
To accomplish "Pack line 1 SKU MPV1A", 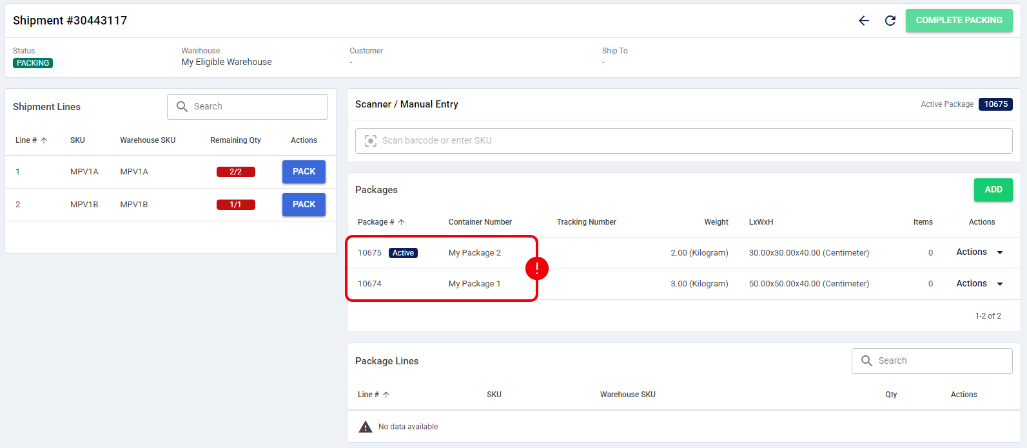I will point(304,172).
